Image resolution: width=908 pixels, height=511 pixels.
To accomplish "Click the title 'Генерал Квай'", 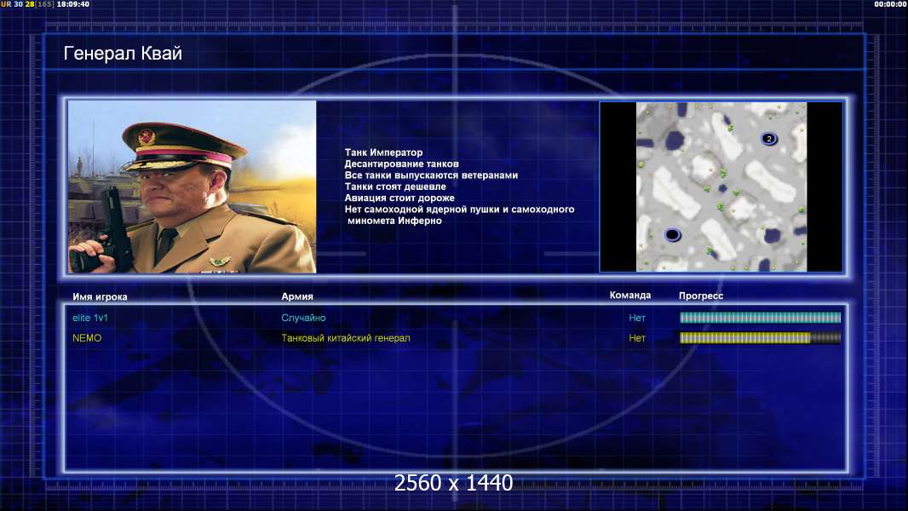I will coord(123,54).
